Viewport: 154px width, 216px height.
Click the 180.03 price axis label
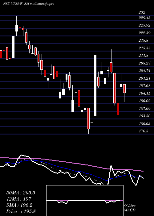tap(144, 123)
